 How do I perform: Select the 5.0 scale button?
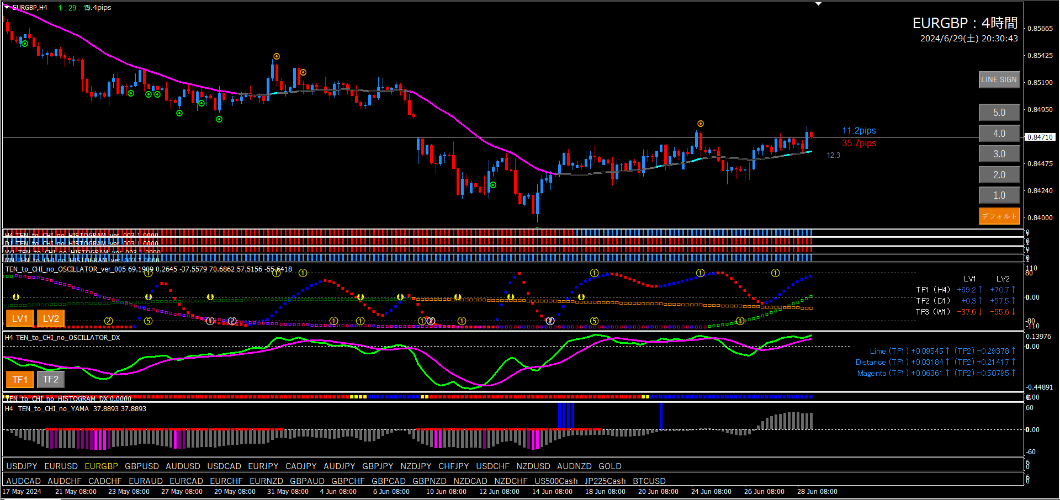tap(999, 113)
